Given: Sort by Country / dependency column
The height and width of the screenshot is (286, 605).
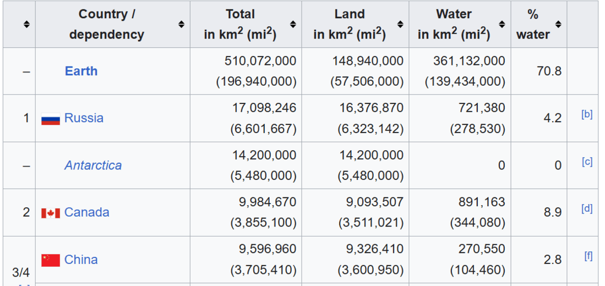Looking at the screenshot, I should (181, 24).
